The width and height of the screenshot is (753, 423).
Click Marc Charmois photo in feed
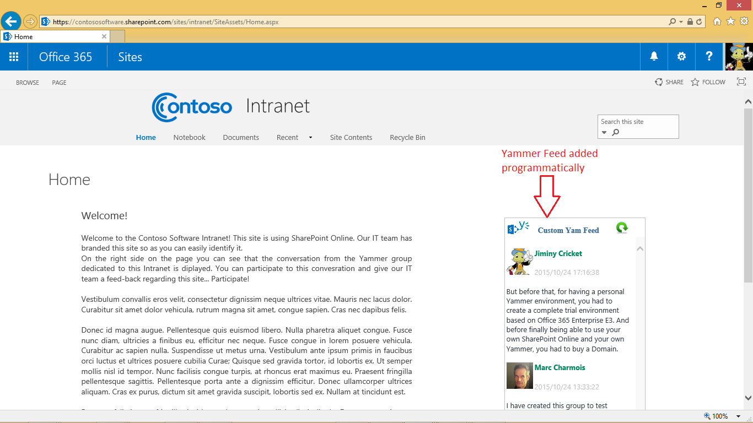click(x=520, y=376)
